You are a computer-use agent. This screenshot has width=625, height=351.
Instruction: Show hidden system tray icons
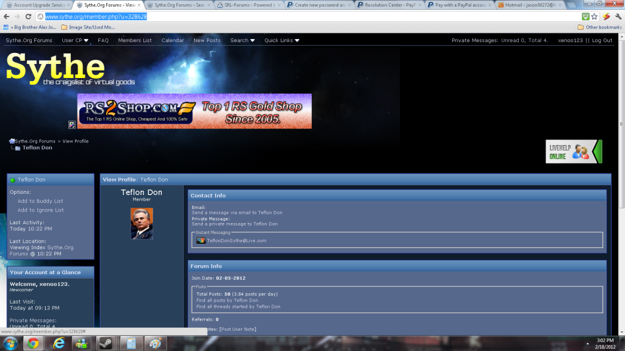pos(588,344)
